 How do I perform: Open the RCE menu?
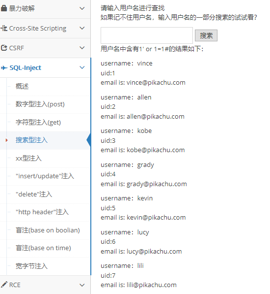pyautogui.click(x=45, y=285)
